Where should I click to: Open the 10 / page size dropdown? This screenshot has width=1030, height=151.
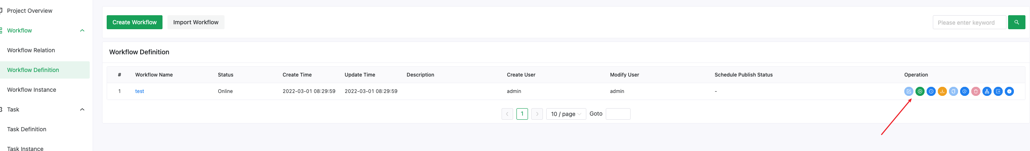point(566,114)
